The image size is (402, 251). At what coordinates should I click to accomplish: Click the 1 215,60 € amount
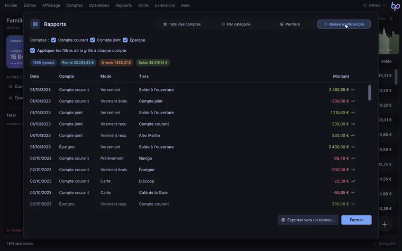(x=340, y=113)
